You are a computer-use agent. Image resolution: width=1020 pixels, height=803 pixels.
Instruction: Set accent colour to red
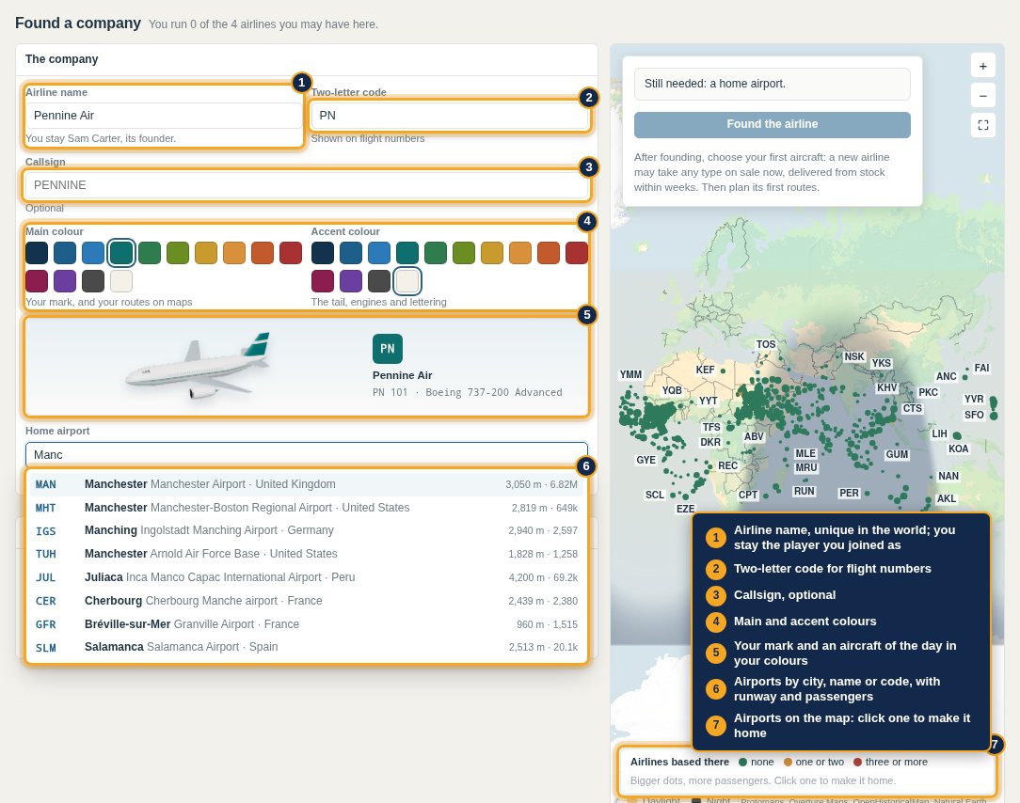[x=577, y=253]
